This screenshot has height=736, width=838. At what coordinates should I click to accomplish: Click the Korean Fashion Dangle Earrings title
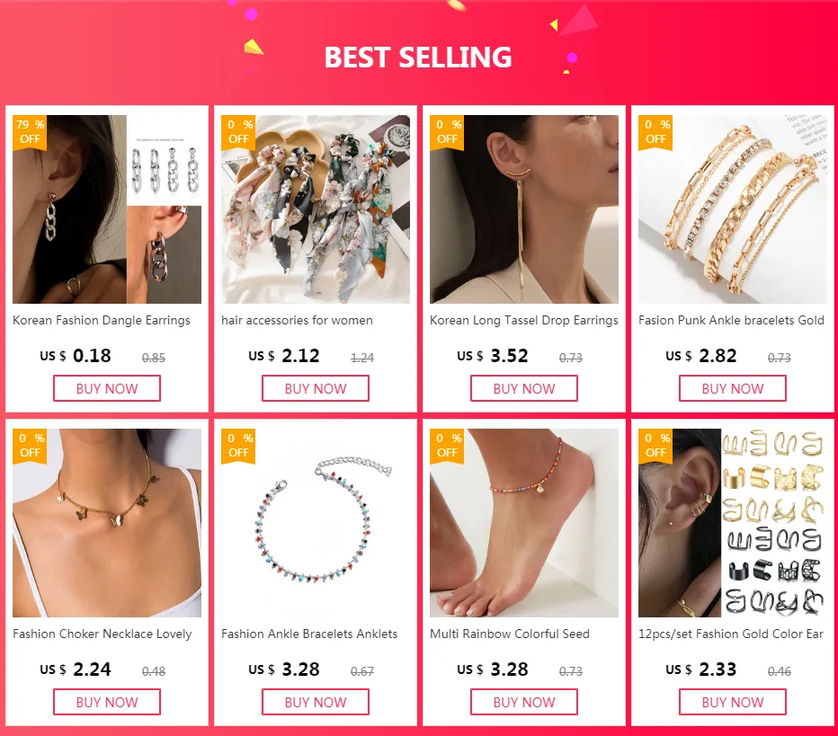tap(102, 321)
